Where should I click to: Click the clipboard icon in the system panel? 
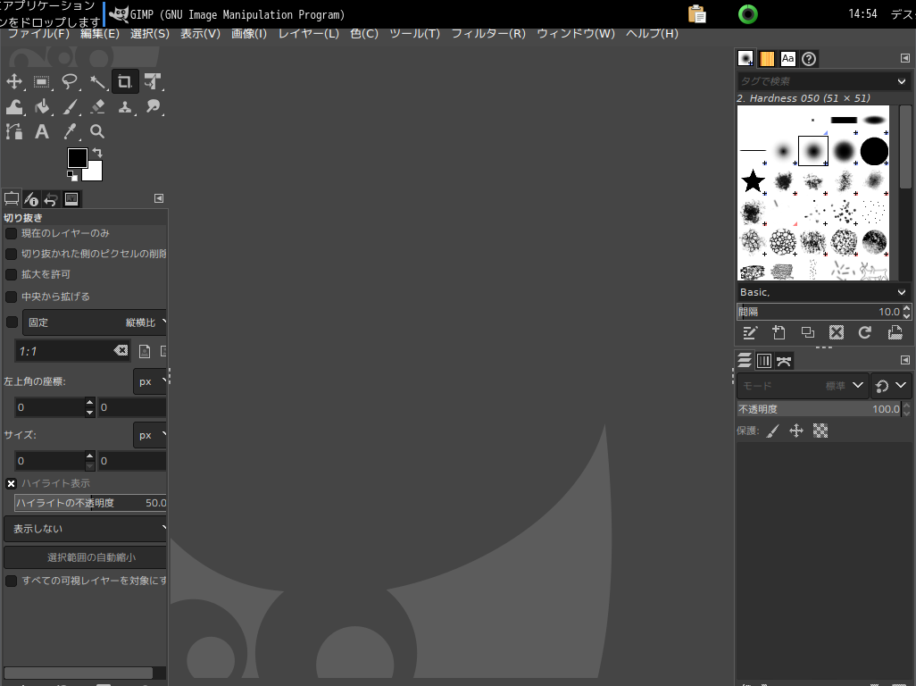click(x=697, y=14)
